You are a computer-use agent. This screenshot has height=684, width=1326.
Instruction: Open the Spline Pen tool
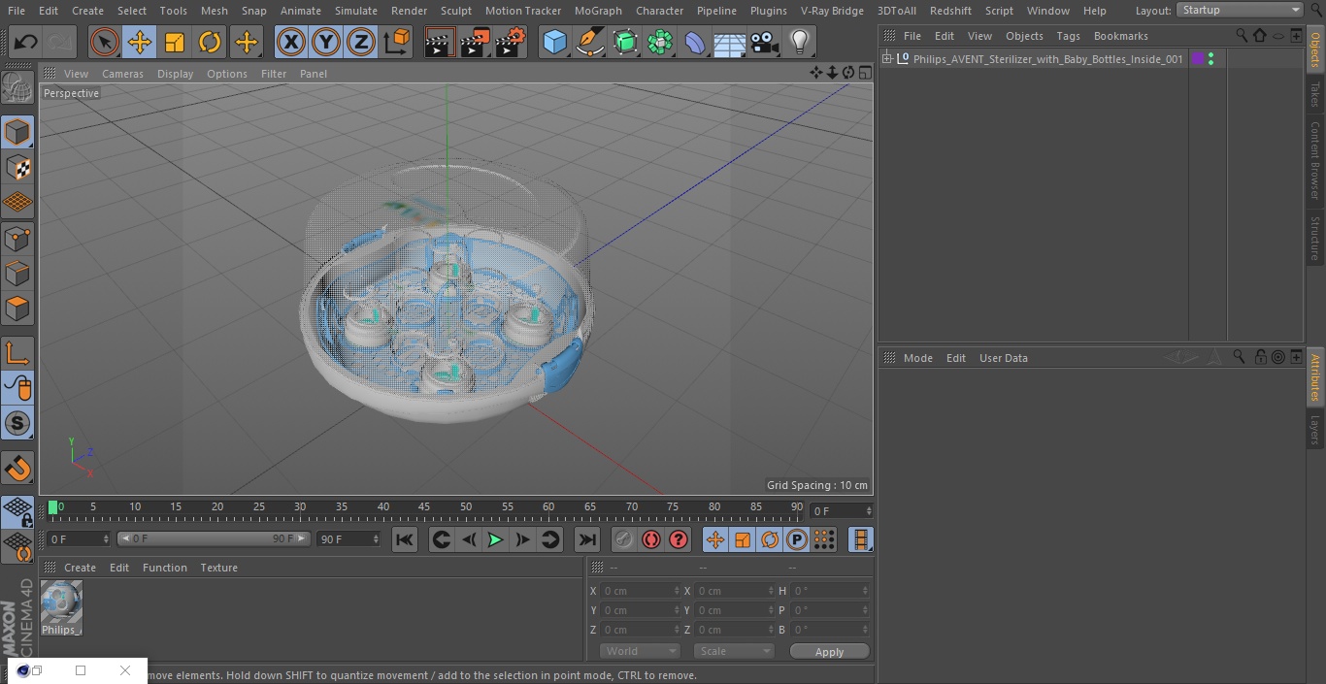(589, 42)
